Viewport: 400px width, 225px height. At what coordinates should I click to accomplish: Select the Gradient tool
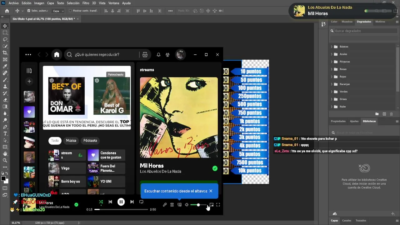point(5,107)
